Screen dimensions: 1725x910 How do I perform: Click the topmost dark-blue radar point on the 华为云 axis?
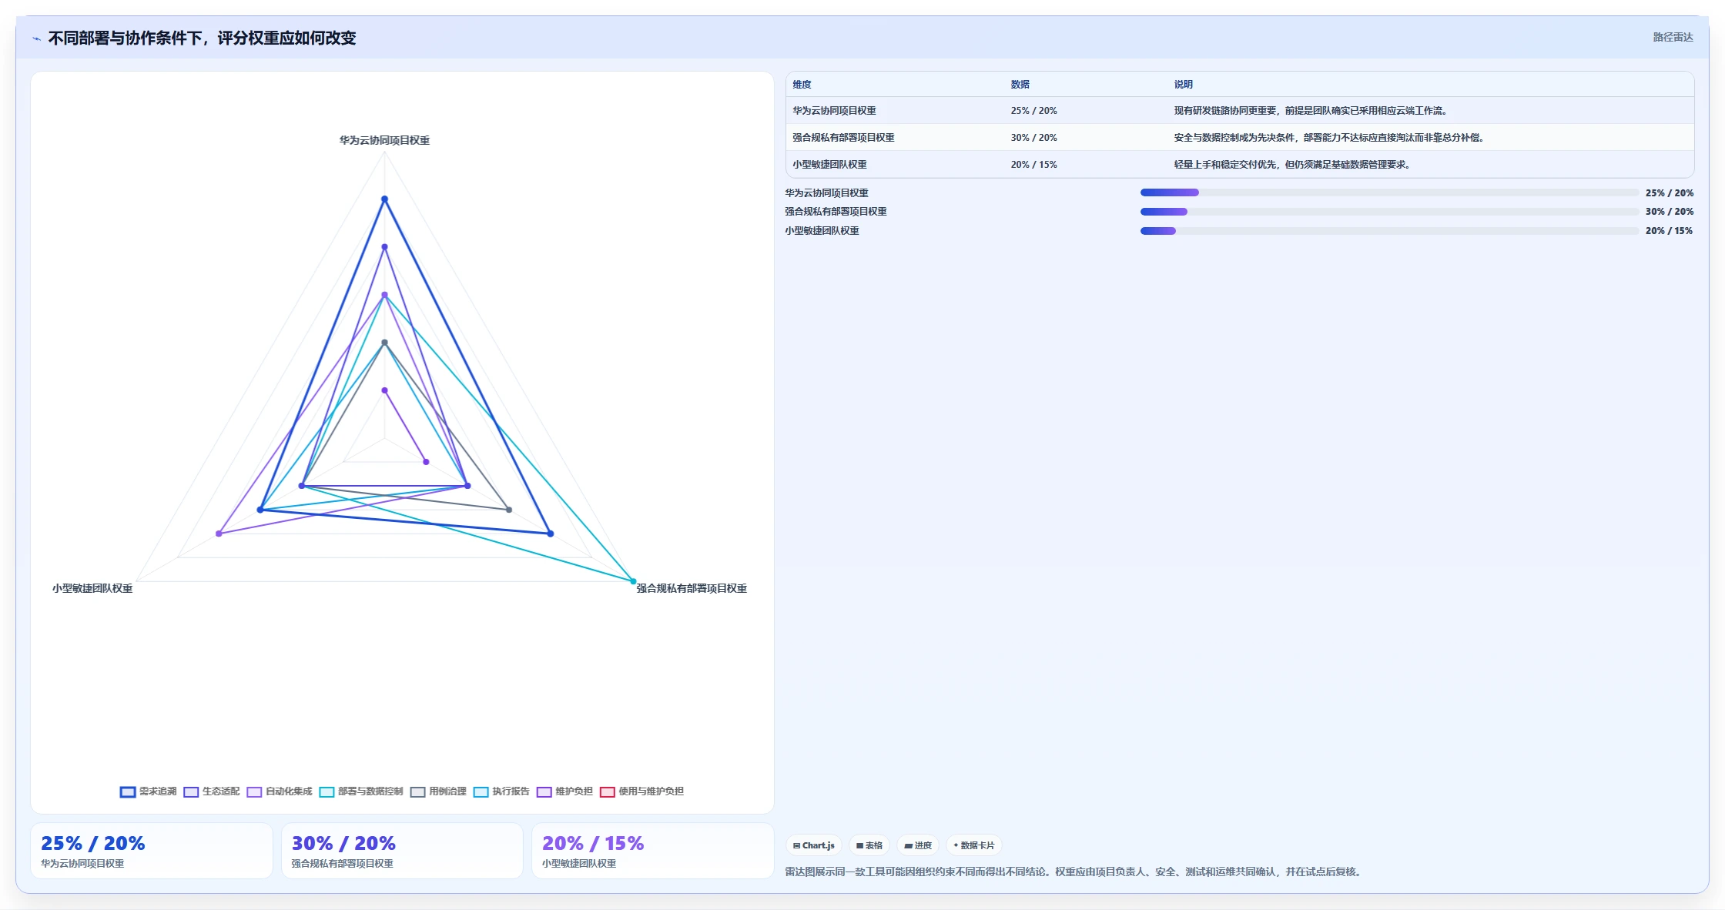(x=384, y=199)
